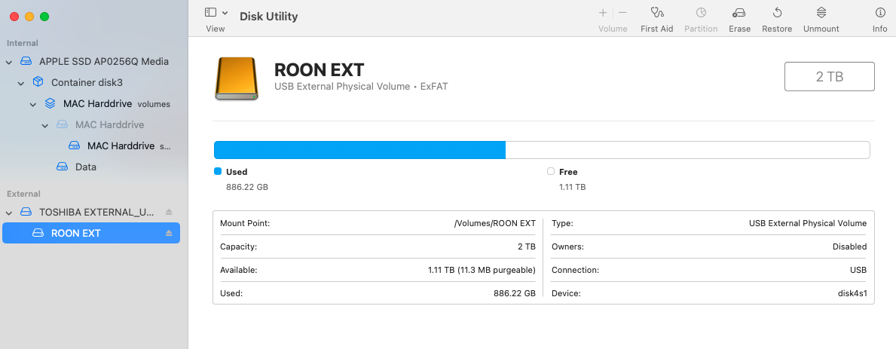The width and height of the screenshot is (896, 349).
Task: Click the Used 886.22 GB table value
Action: pos(514,293)
